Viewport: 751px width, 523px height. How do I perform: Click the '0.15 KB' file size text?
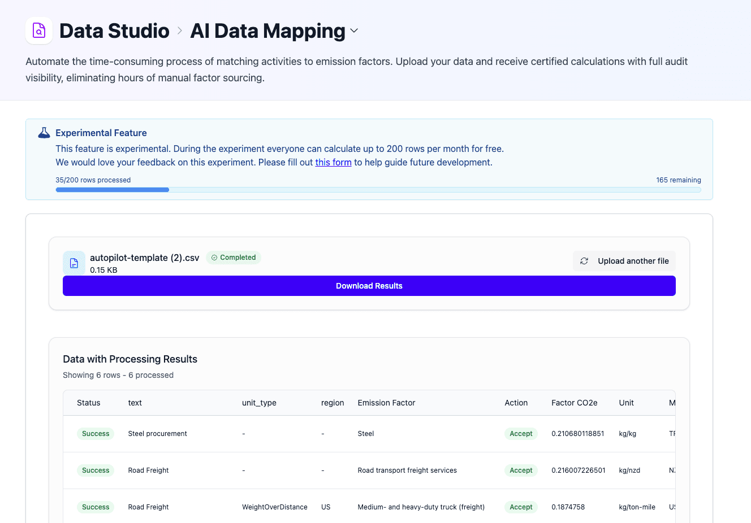(x=103, y=270)
